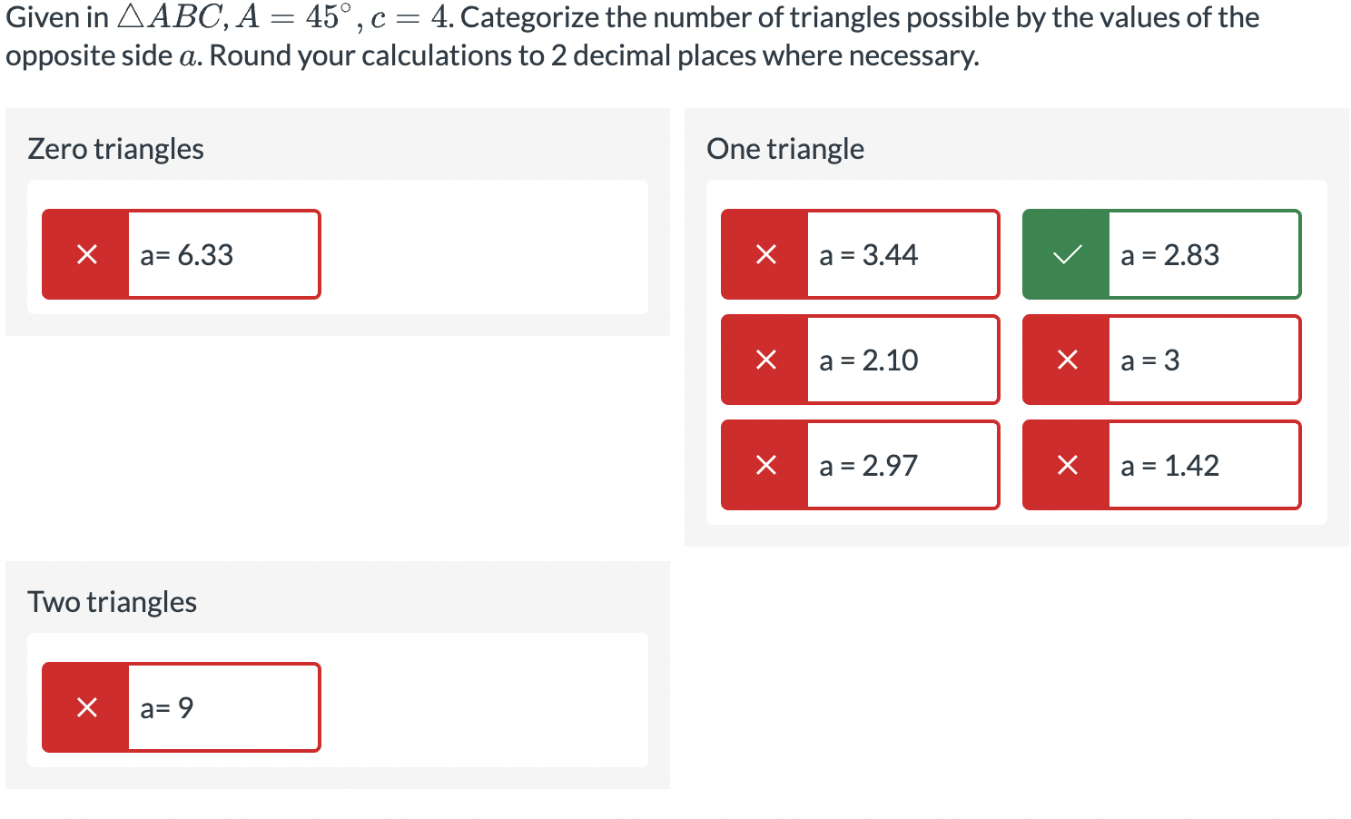Image resolution: width=1351 pixels, height=819 pixels.
Task: Click the X icon next to a= 9
Action: pyautogui.click(x=85, y=707)
